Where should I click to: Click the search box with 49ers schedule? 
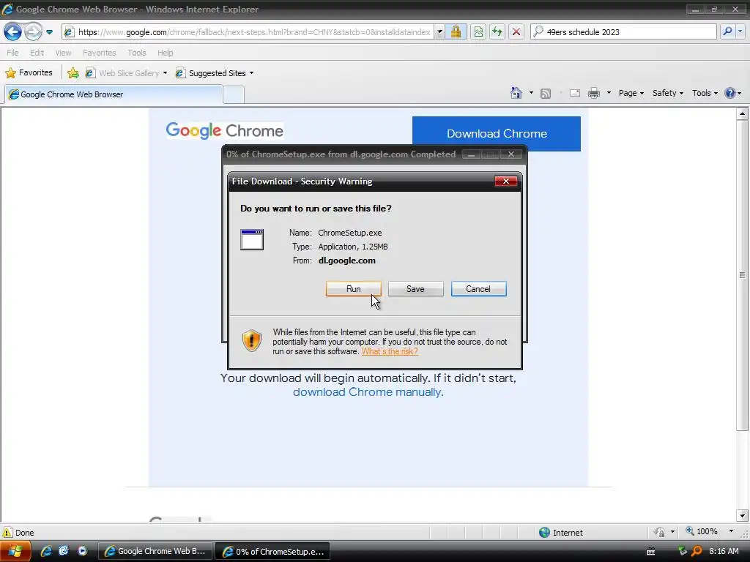[x=623, y=32]
